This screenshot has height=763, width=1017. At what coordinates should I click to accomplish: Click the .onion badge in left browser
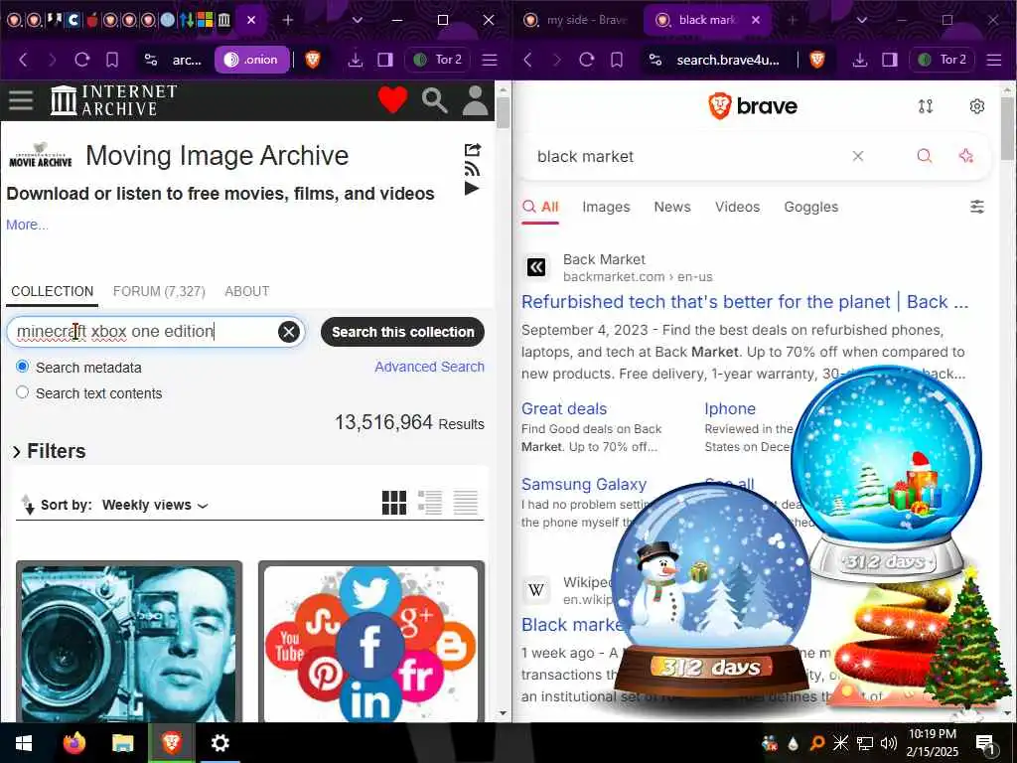[251, 60]
